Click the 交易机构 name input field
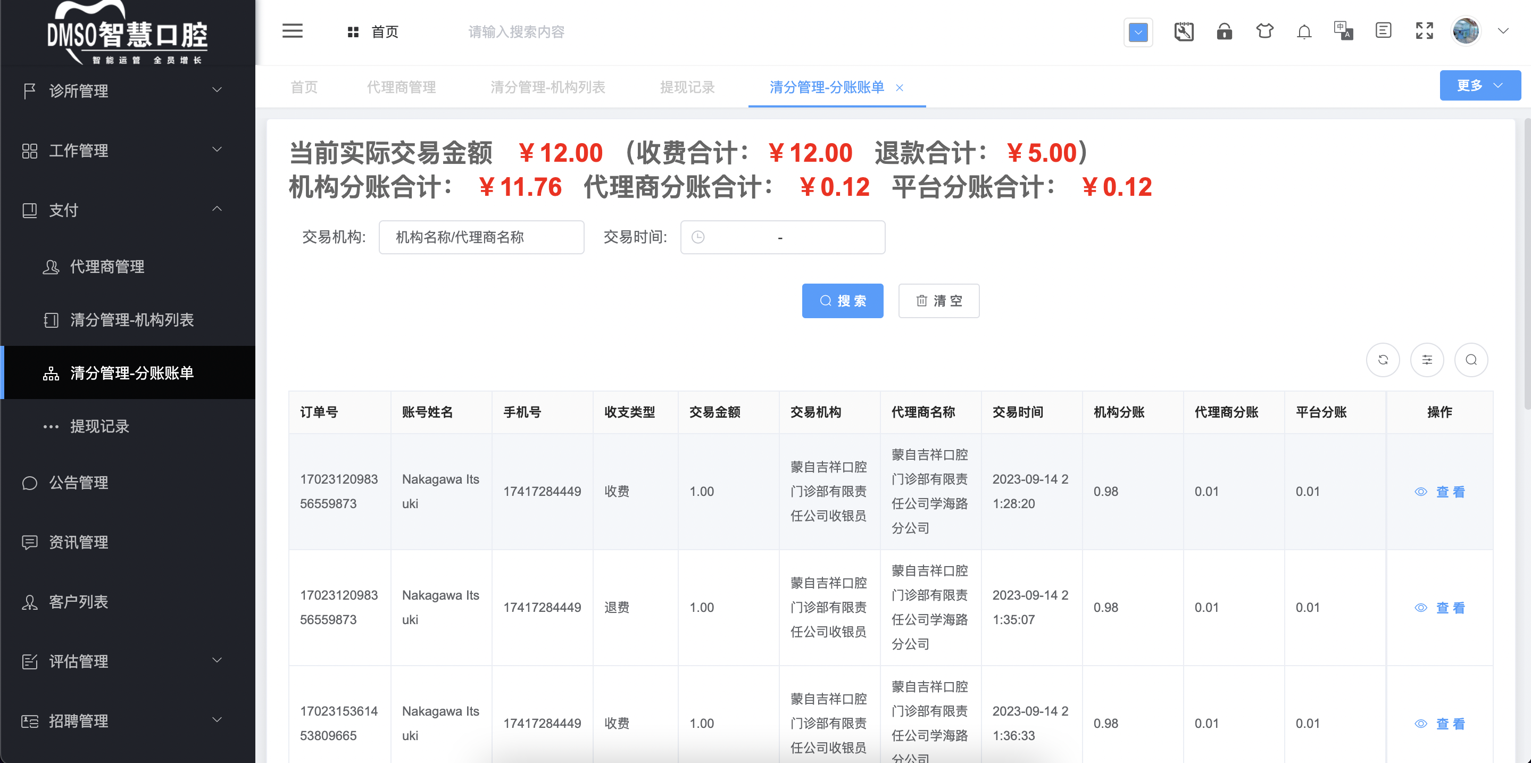This screenshot has width=1531, height=763. pyautogui.click(x=481, y=237)
